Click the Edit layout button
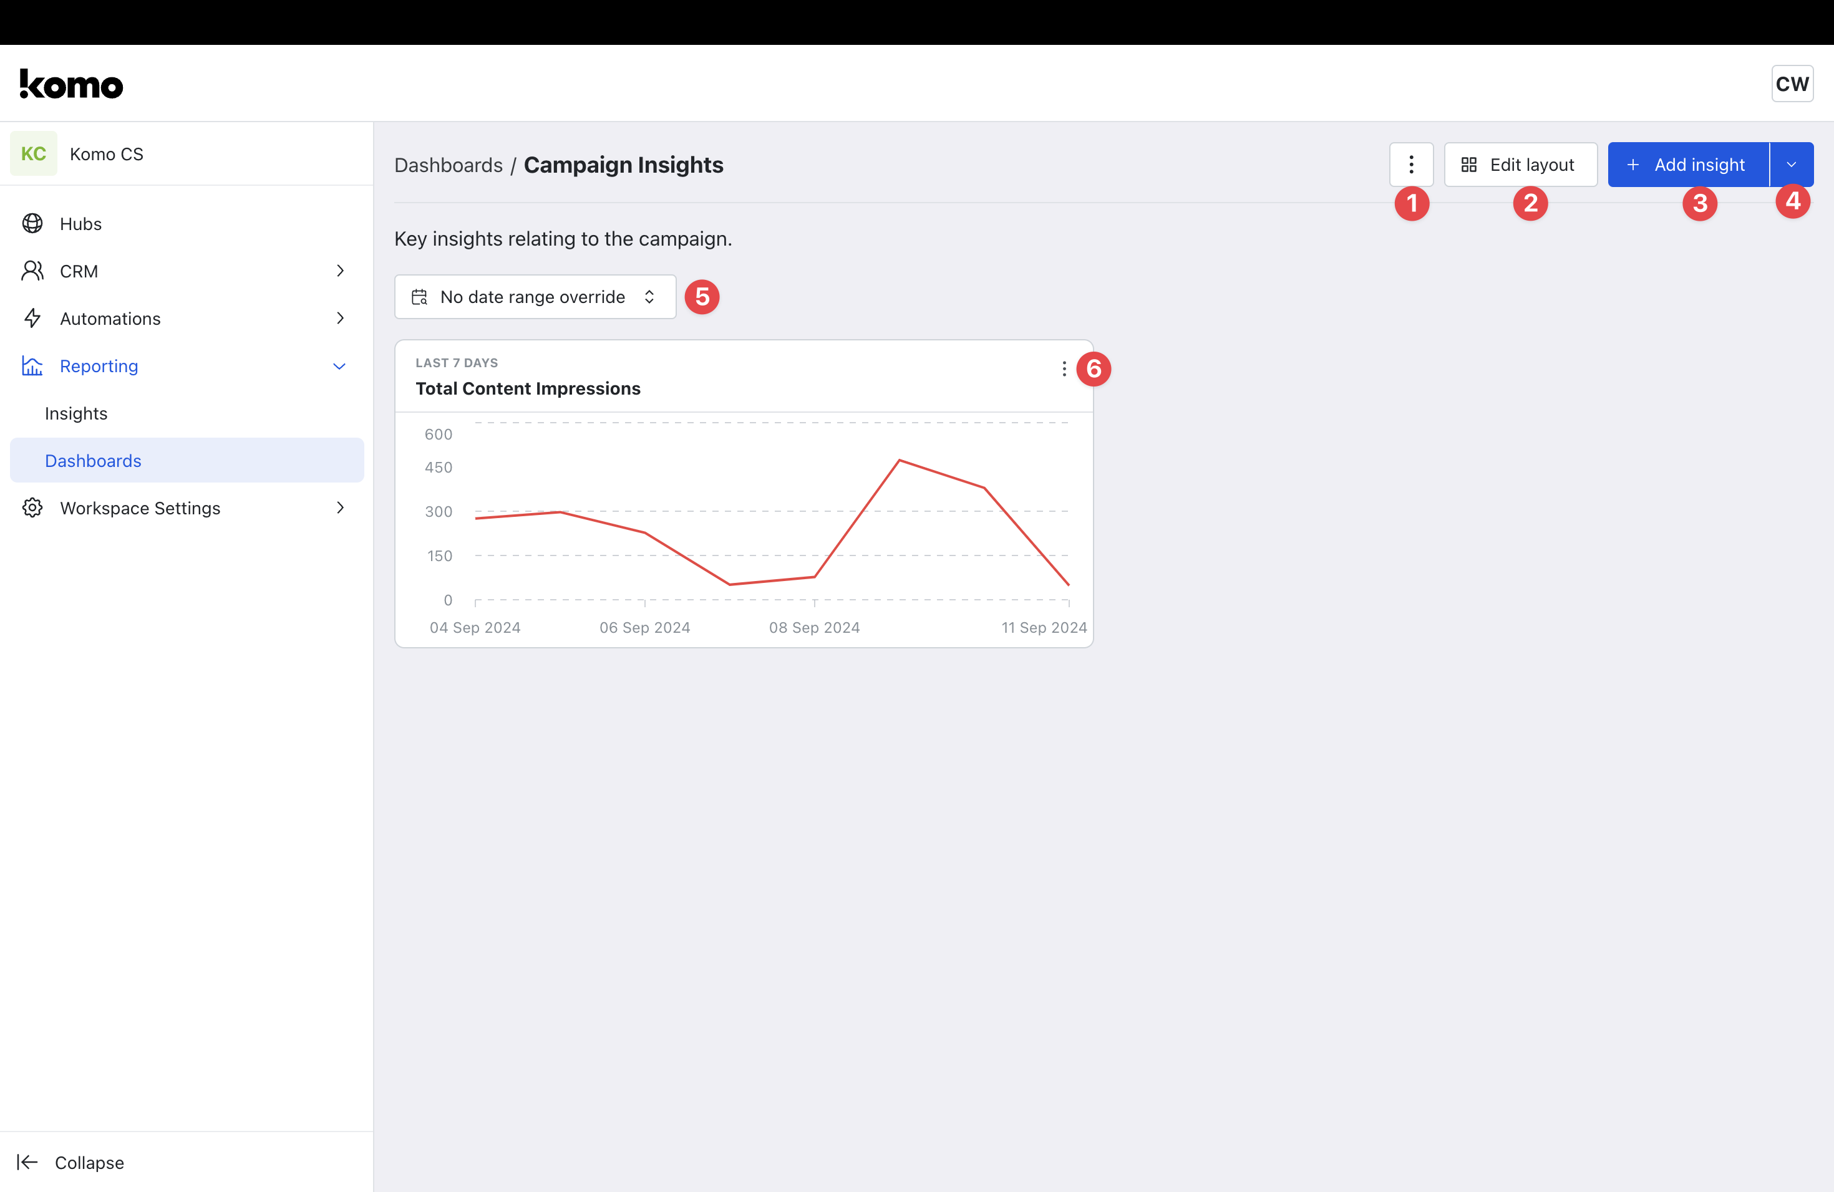Viewport: 1834px width, 1192px height. point(1520,165)
